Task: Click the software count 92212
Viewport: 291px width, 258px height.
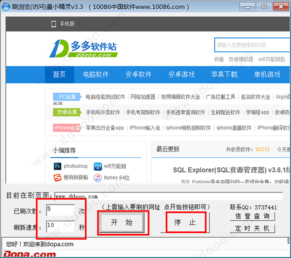Action: (262, 149)
